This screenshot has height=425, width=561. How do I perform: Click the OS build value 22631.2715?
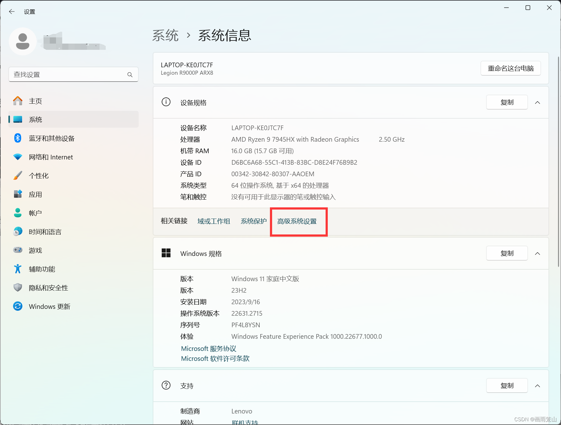point(247,314)
